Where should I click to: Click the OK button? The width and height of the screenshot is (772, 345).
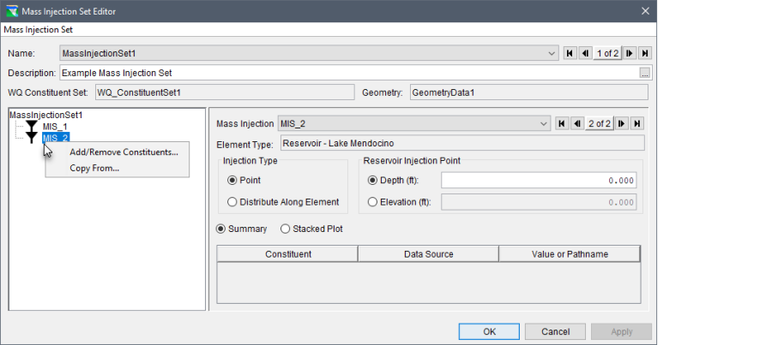pyautogui.click(x=489, y=332)
